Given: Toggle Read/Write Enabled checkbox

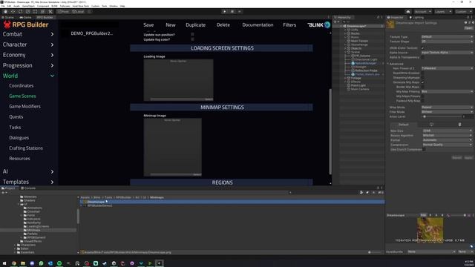Looking at the screenshot, I should (422, 73).
